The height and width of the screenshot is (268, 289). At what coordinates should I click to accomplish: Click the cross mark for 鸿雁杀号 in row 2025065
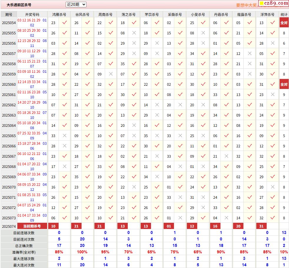64,136
